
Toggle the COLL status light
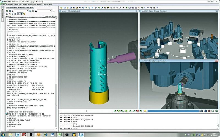click(119, 111)
